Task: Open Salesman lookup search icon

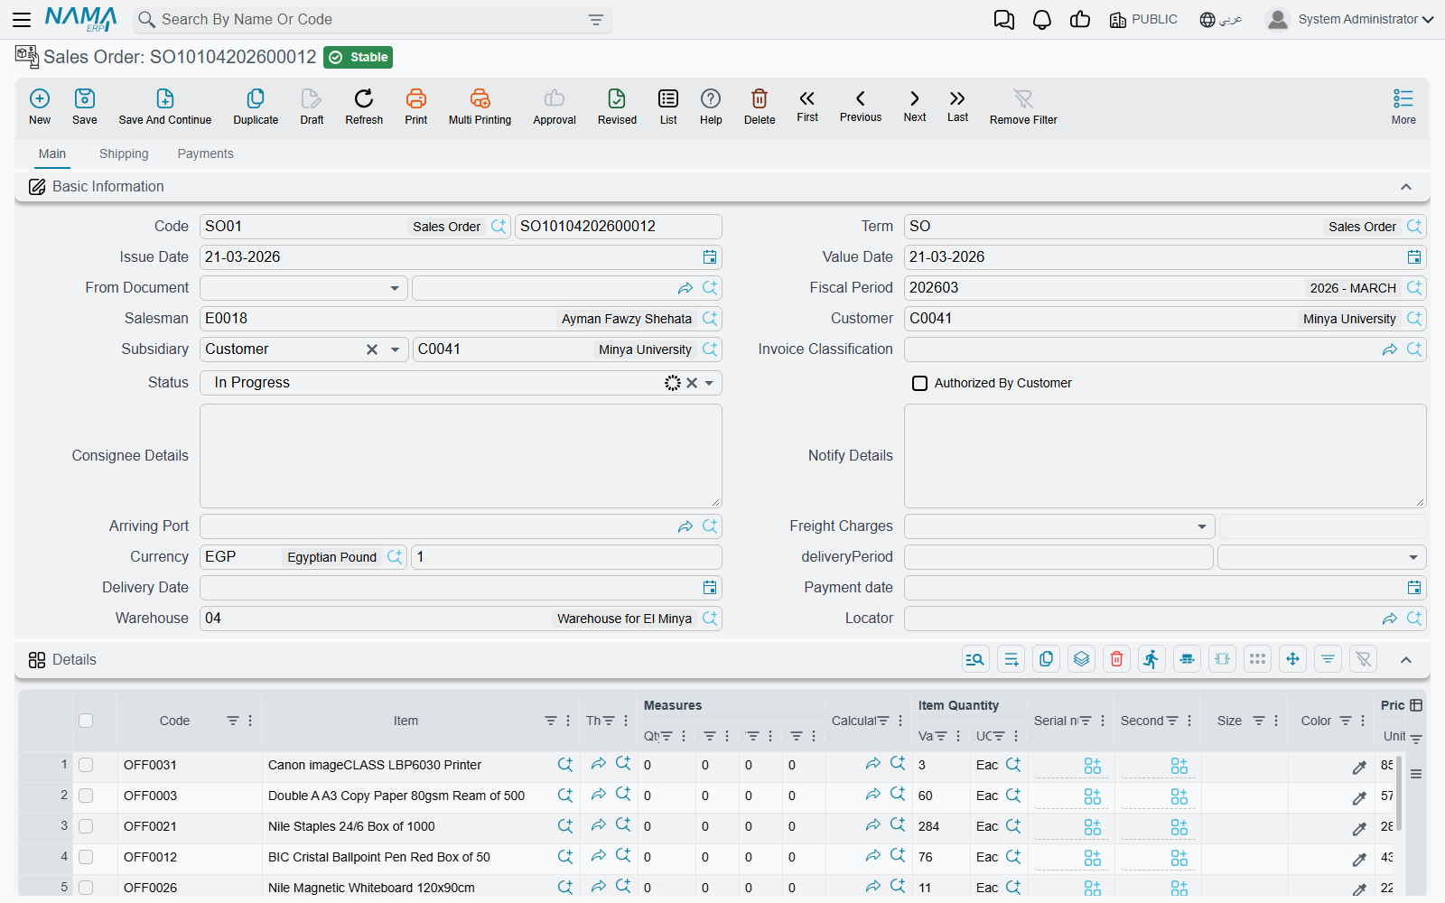Action: [x=710, y=319]
